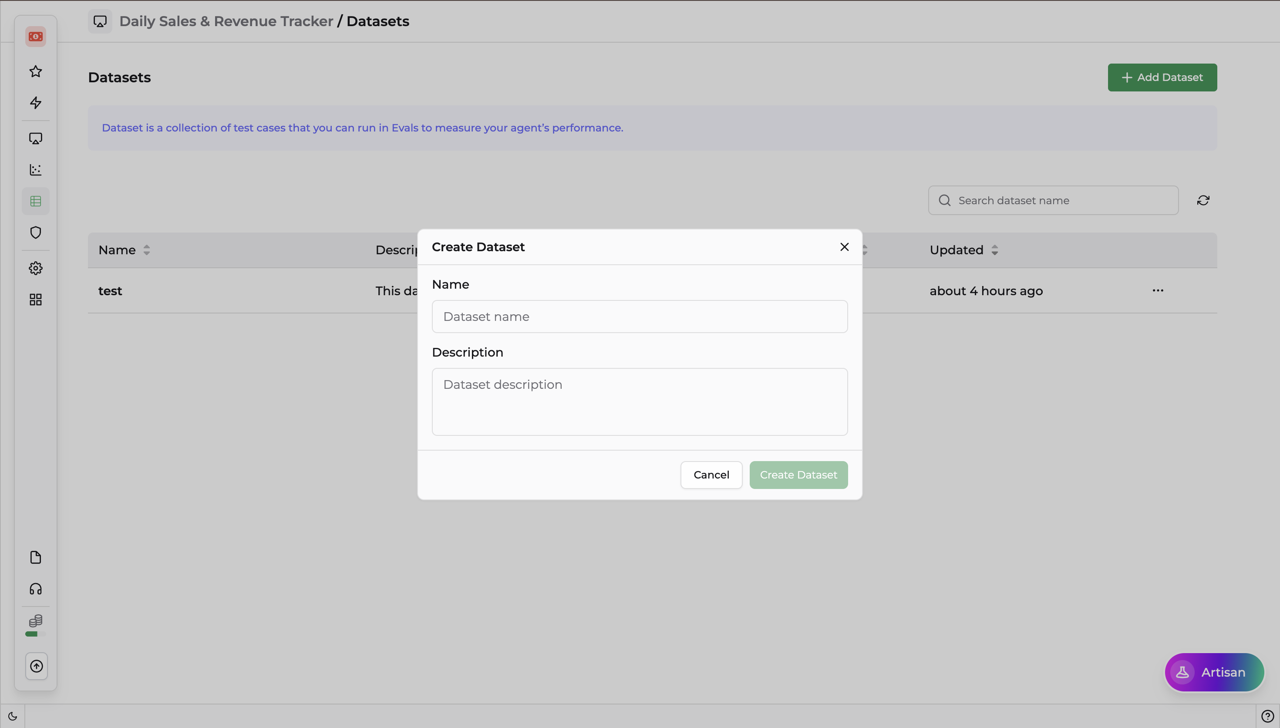Open the headphones support sidebar icon
The width and height of the screenshot is (1280, 728).
click(36, 589)
